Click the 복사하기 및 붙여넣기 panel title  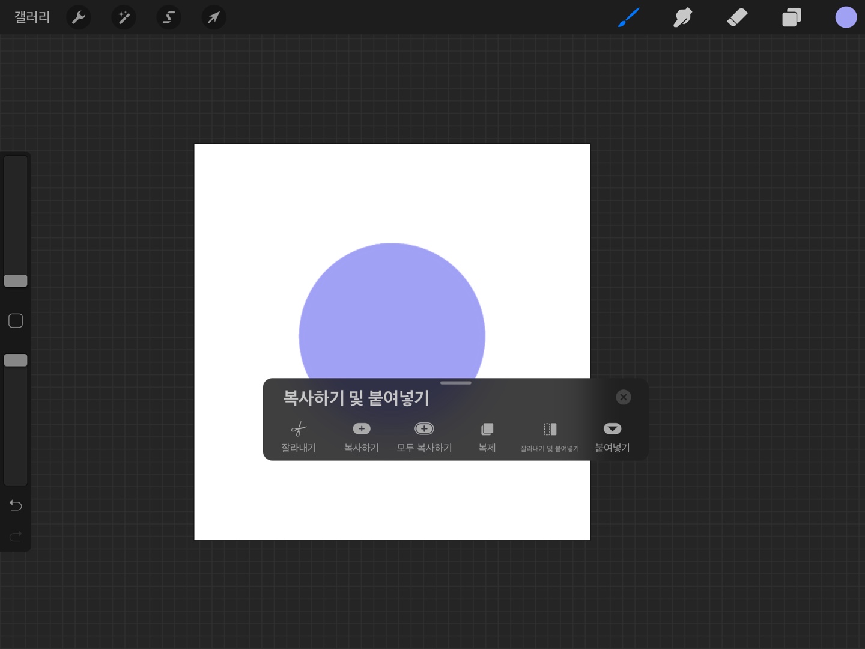click(356, 398)
